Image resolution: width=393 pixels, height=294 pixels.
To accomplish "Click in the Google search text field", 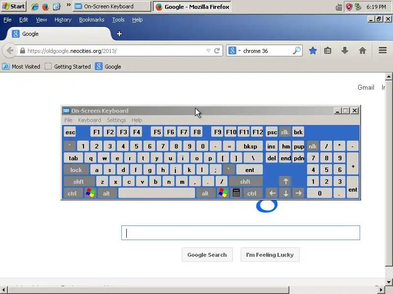I will tap(241, 233).
